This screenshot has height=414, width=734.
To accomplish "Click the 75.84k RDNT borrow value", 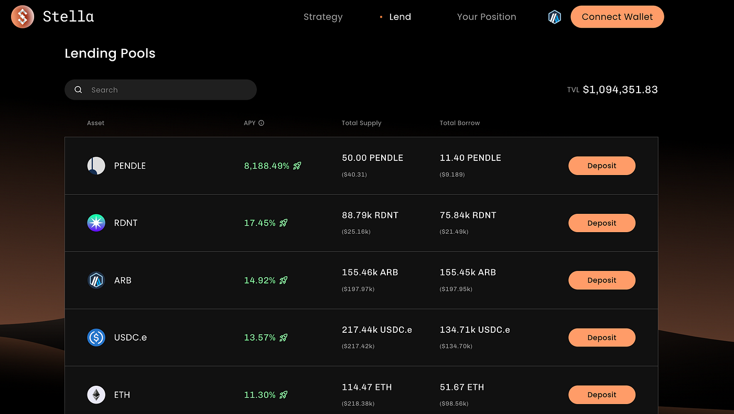I will click(468, 215).
